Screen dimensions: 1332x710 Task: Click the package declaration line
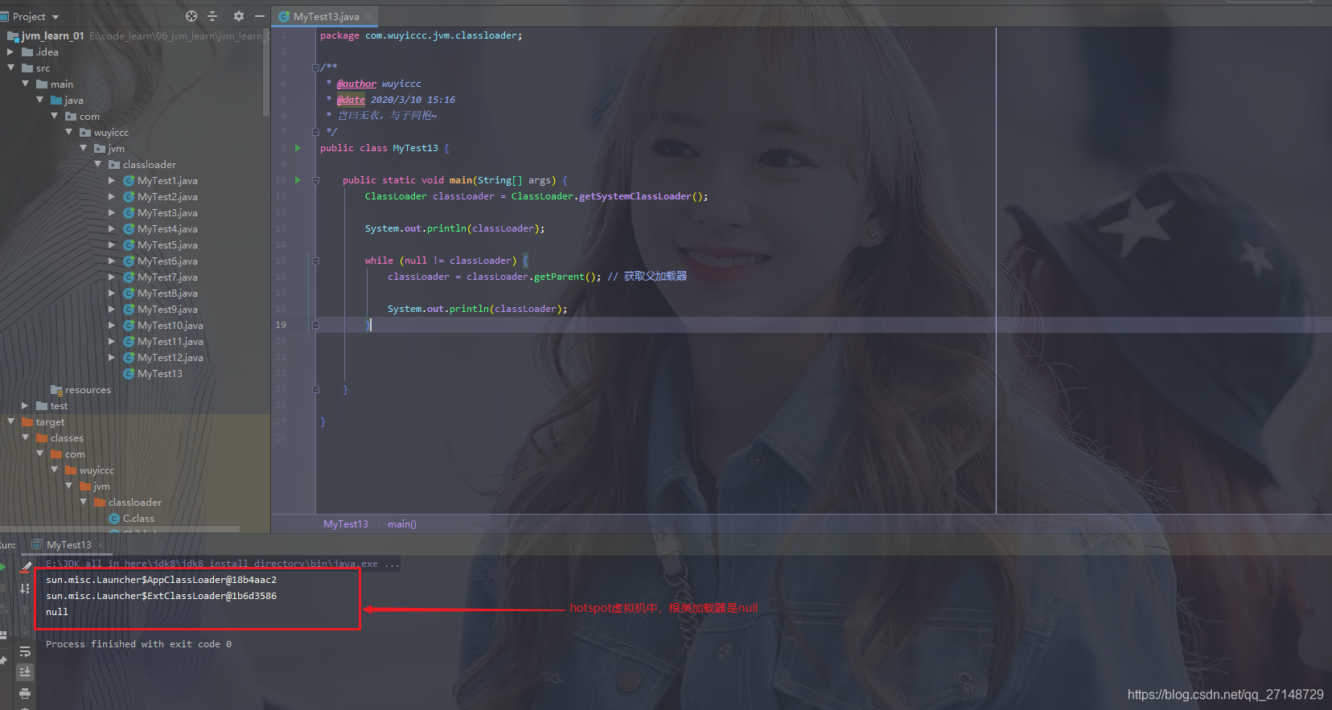pos(421,35)
